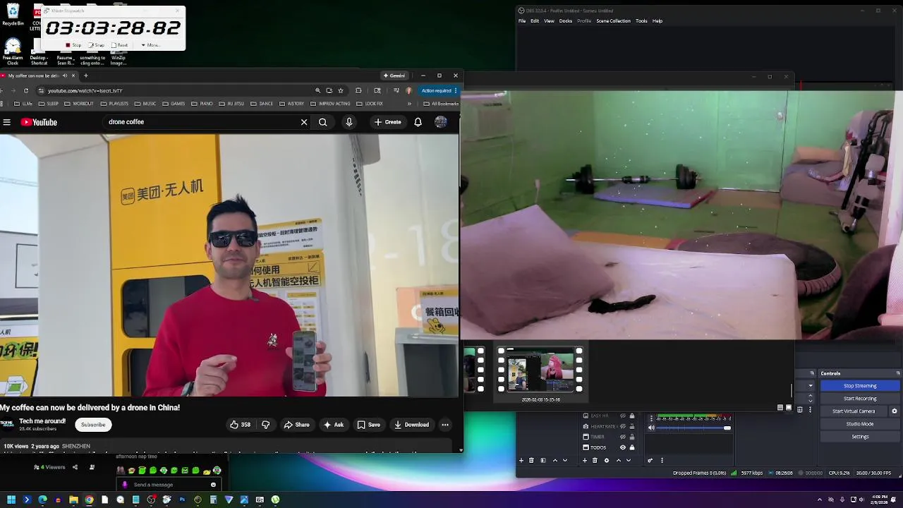This screenshot has width=903, height=508.
Task: Show the TIMER source
Action: [623, 437]
